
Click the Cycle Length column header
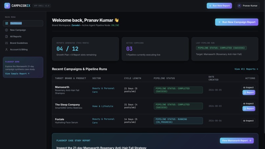[x=132, y=78]
